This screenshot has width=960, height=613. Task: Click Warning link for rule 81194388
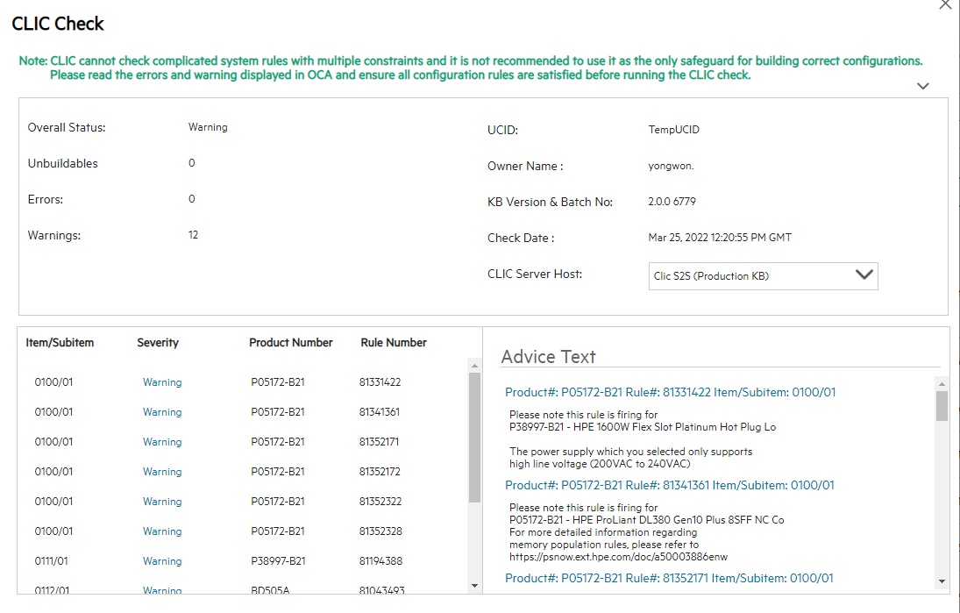click(x=162, y=561)
